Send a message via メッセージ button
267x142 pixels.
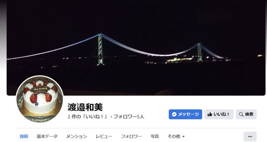coord(185,114)
